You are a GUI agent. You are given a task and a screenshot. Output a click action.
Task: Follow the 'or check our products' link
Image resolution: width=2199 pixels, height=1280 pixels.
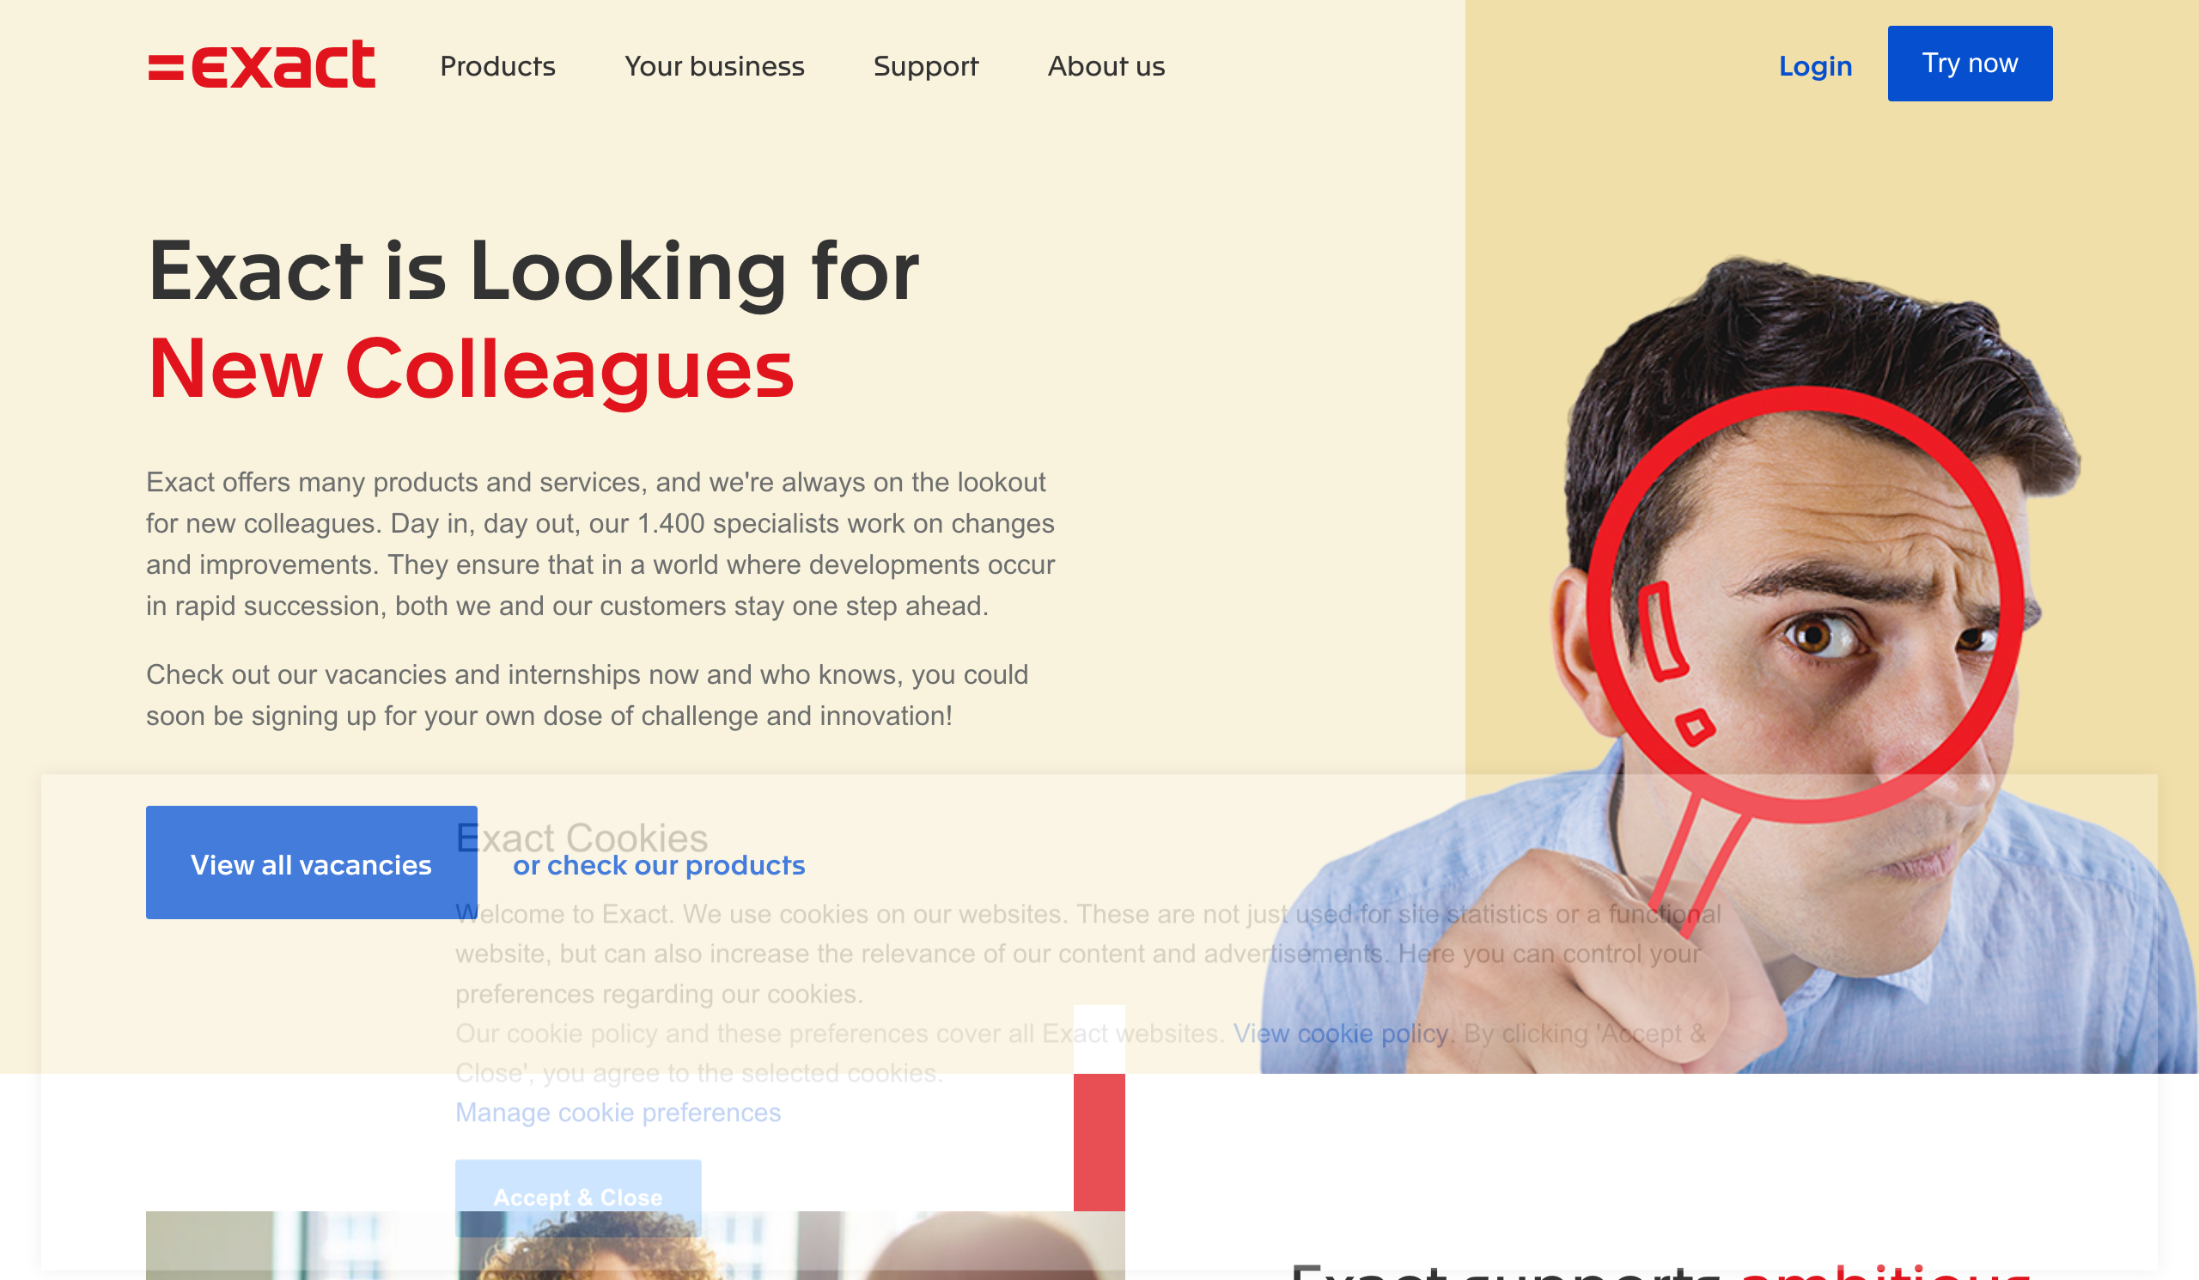659,865
